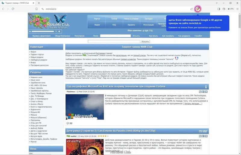Play the site radio player
Image resolution: width=241 pixels, height=155 pixels.
tap(30, 31)
